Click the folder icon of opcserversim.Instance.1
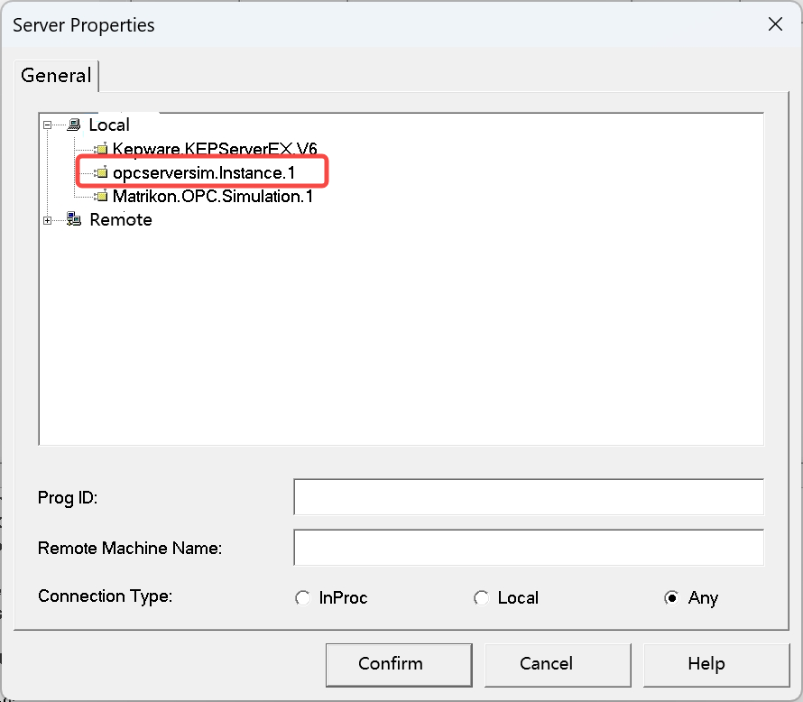 pos(101,171)
